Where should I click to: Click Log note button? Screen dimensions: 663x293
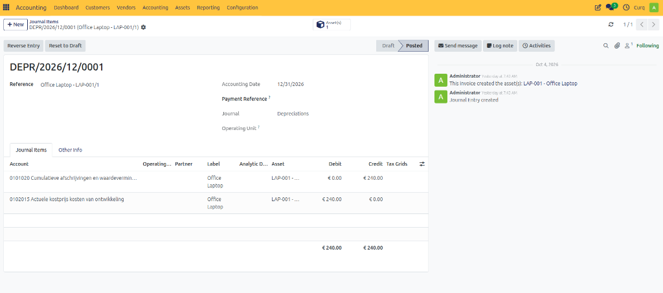[x=500, y=45]
